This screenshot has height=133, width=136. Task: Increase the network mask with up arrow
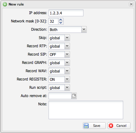[61, 20]
